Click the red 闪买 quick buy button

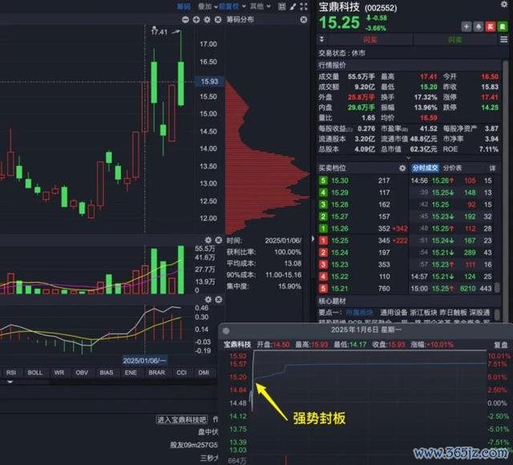coord(370,40)
